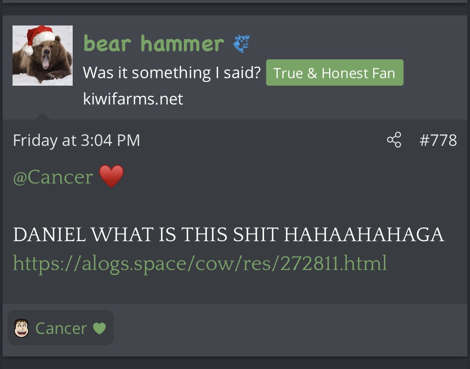Click the @Cancer mention in the post
Viewport: 470px width, 369px height.
(53, 176)
